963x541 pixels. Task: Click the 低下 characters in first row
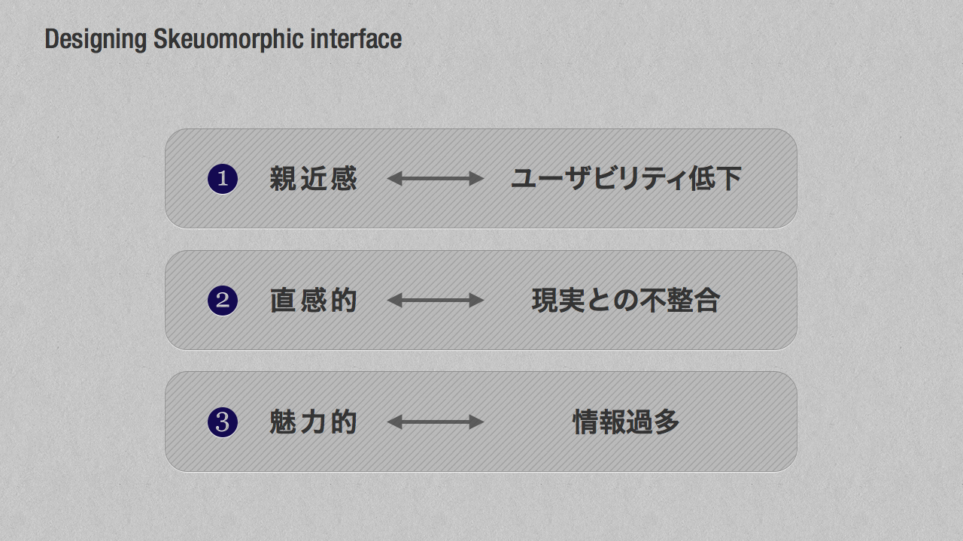point(715,179)
